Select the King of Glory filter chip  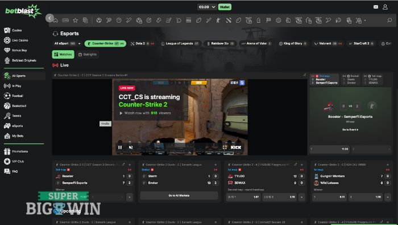click(x=293, y=43)
